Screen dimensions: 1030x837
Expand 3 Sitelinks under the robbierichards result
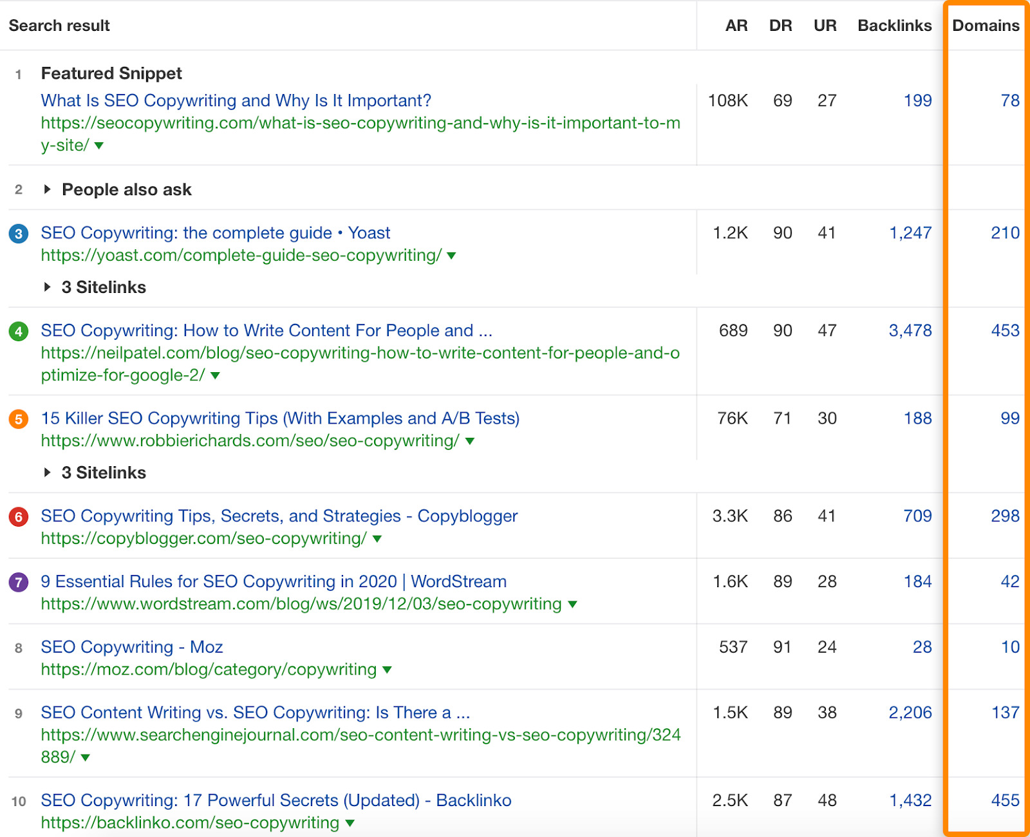pos(47,472)
